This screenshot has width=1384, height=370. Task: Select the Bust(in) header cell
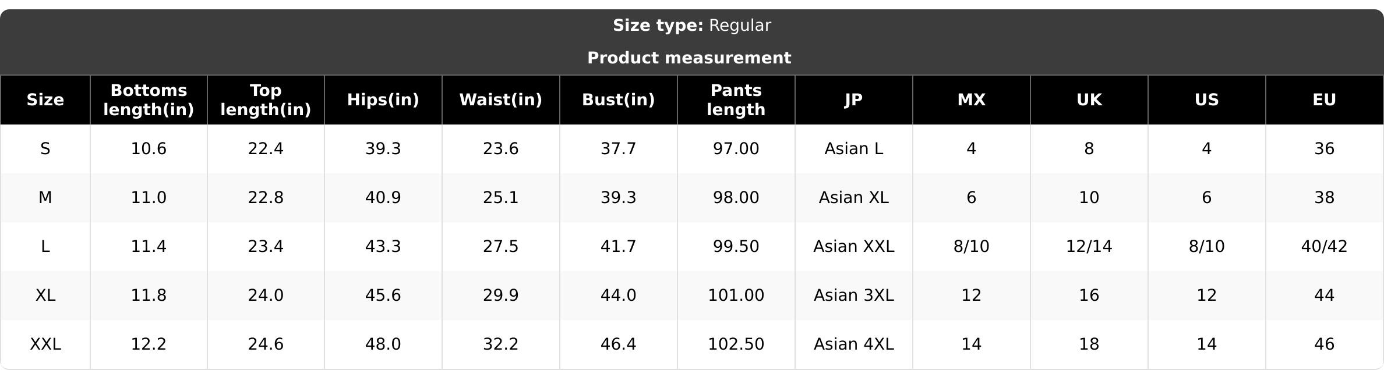619,100
